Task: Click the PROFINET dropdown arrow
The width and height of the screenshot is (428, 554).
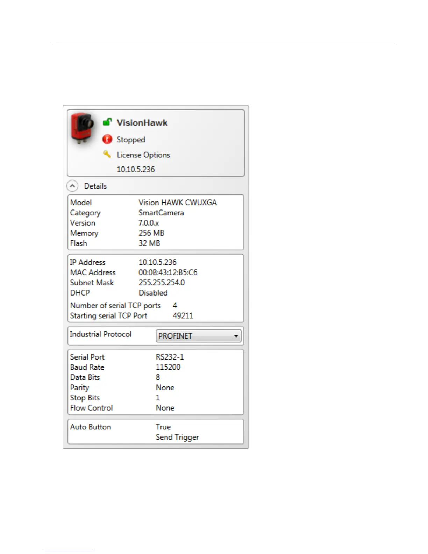Action: (236, 336)
